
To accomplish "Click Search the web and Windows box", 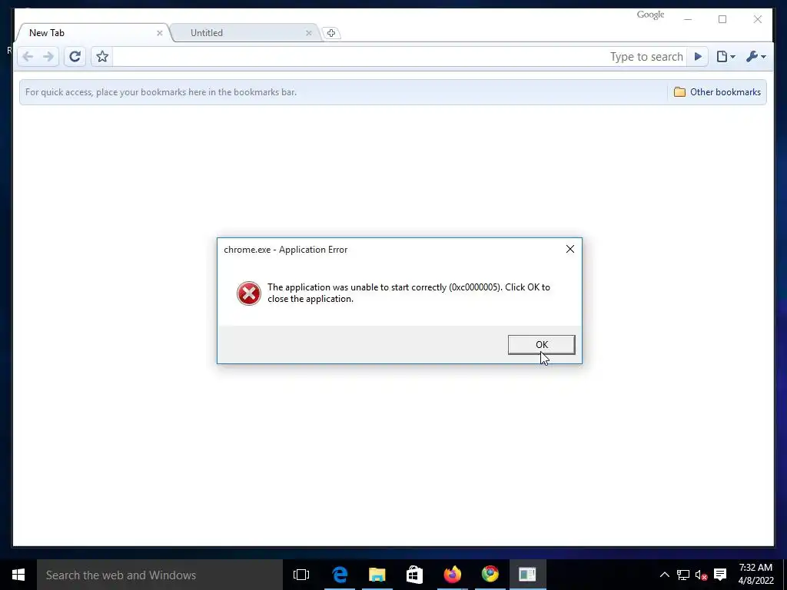I will tap(160, 575).
